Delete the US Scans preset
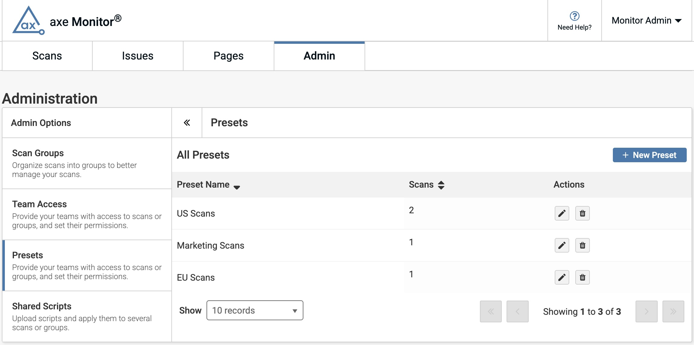Image resolution: width=694 pixels, height=345 pixels. pyautogui.click(x=582, y=214)
